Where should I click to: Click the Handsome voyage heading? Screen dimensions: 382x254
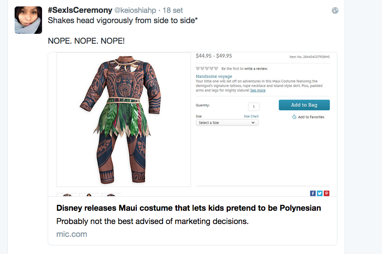pos(214,76)
